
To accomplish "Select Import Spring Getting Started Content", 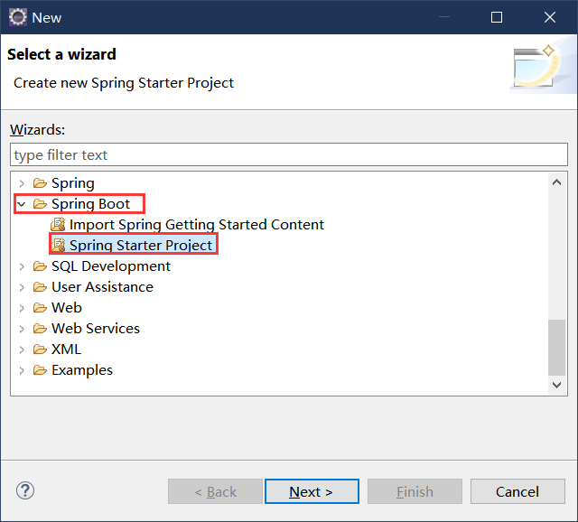I will click(196, 225).
